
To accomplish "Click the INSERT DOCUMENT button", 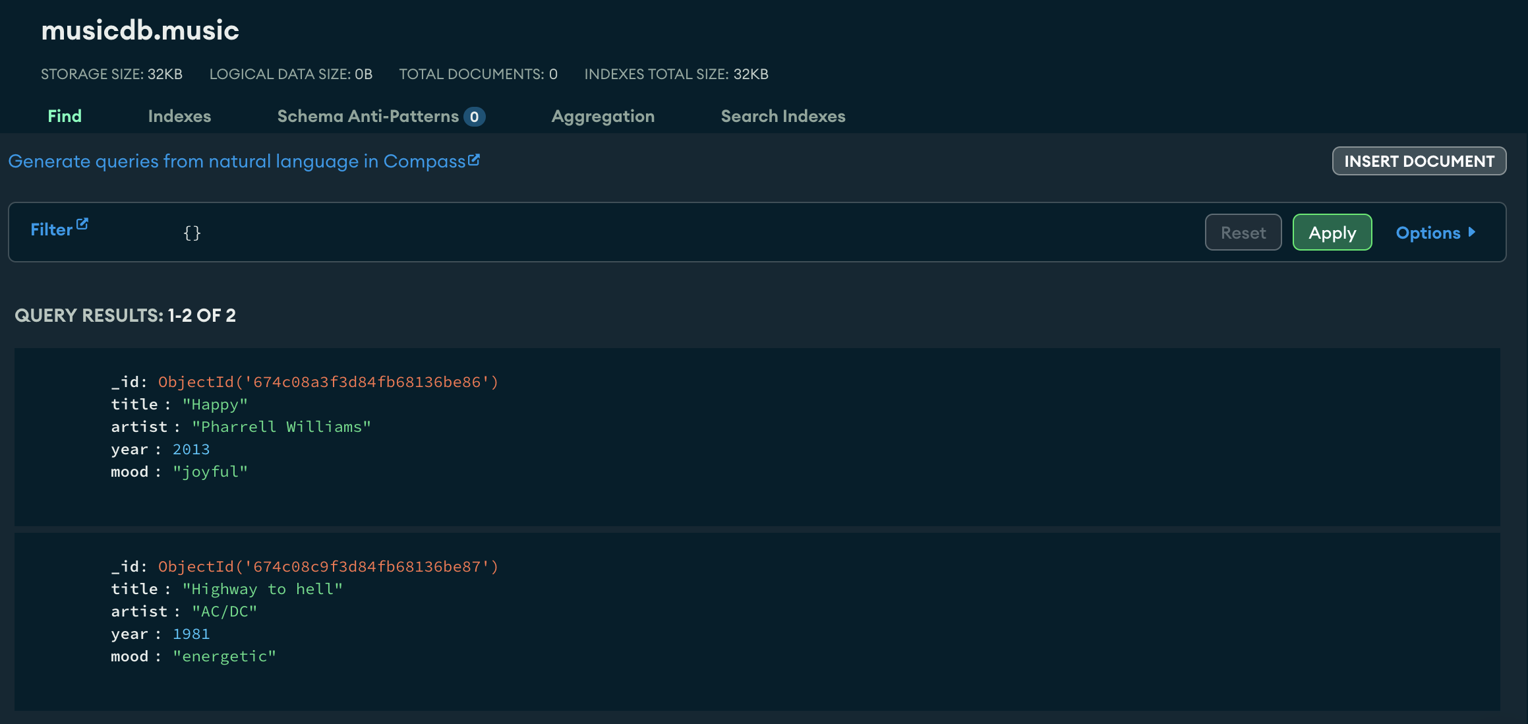I will click(x=1419, y=161).
